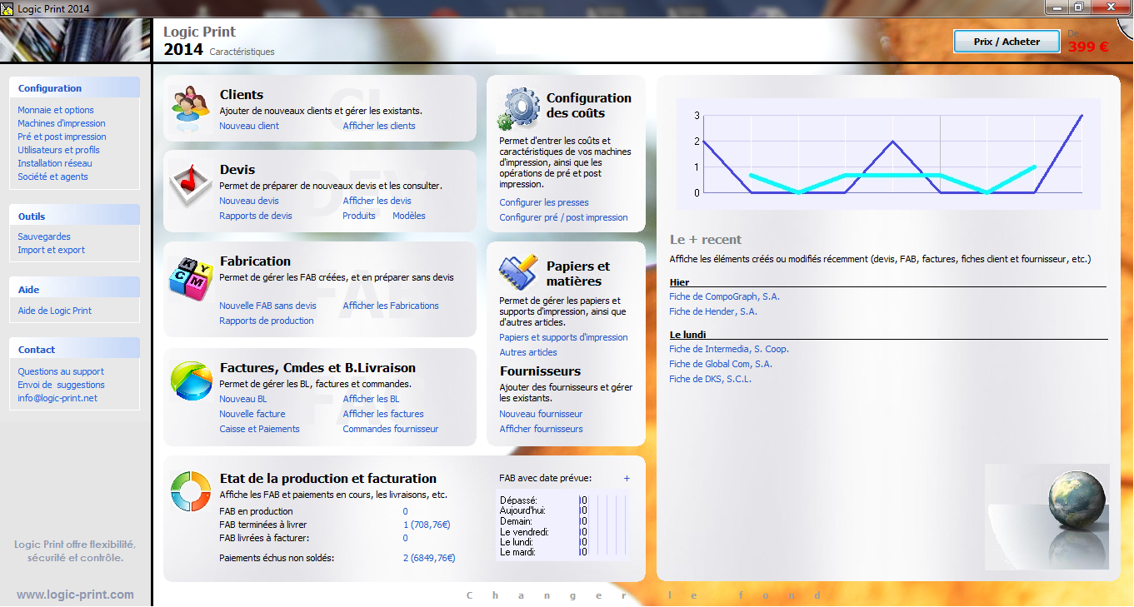
Task: Create a Nouveau BL
Action: (x=243, y=399)
